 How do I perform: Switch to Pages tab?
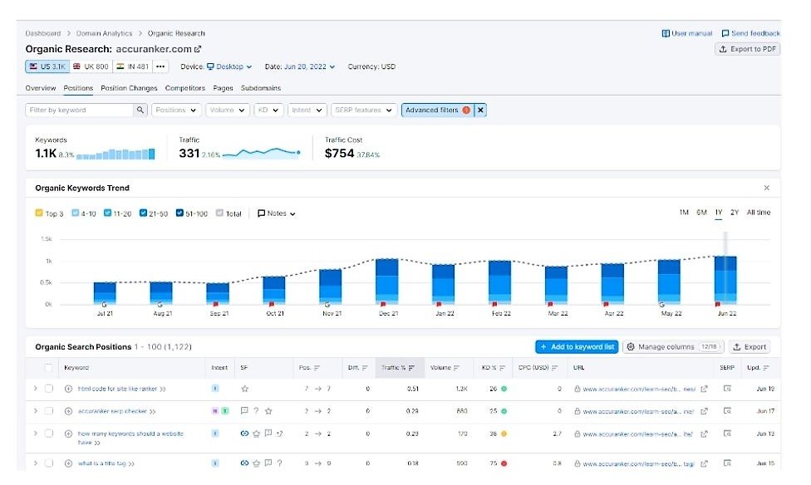coord(223,88)
